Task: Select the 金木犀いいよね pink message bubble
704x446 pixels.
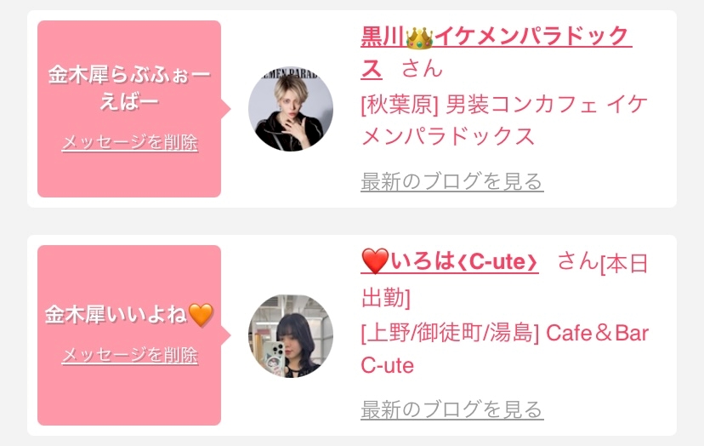Action: point(129,335)
